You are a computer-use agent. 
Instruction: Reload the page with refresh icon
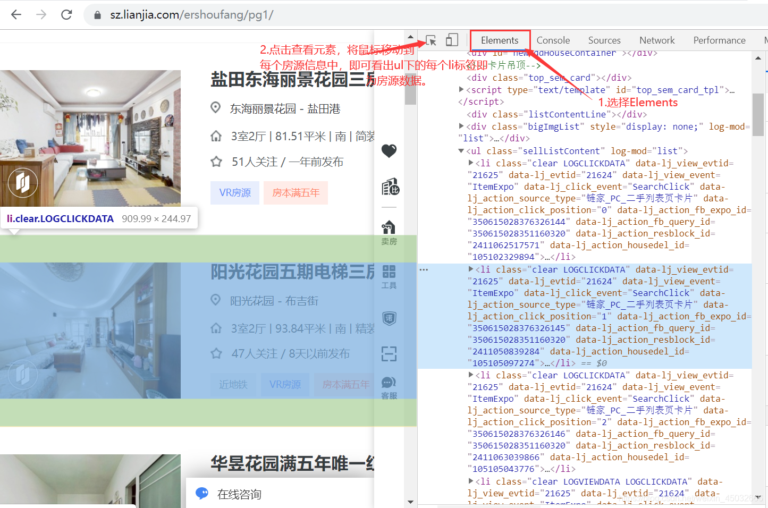[x=66, y=14]
